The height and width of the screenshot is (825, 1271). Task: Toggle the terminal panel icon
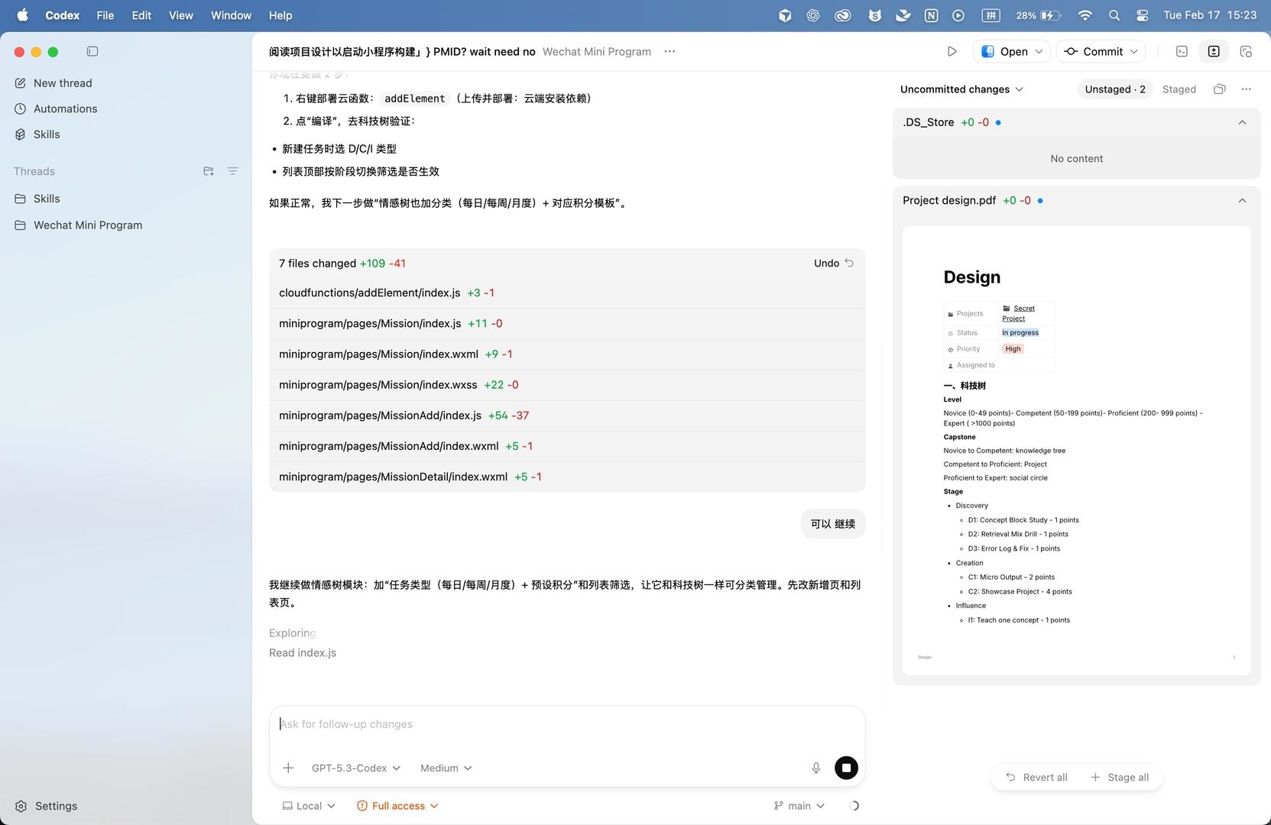[1182, 51]
